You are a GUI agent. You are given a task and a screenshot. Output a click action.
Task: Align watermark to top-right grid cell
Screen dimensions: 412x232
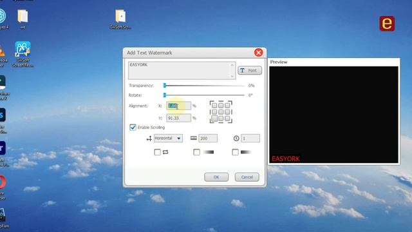click(227, 106)
